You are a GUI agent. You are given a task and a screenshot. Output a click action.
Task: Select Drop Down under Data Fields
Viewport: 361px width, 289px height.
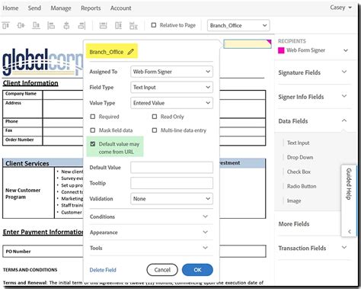(300, 157)
